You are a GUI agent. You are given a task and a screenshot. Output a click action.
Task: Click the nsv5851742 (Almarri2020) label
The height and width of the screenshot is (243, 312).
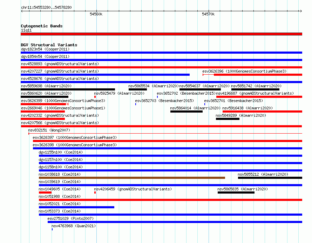pyautogui.click(x=256, y=86)
